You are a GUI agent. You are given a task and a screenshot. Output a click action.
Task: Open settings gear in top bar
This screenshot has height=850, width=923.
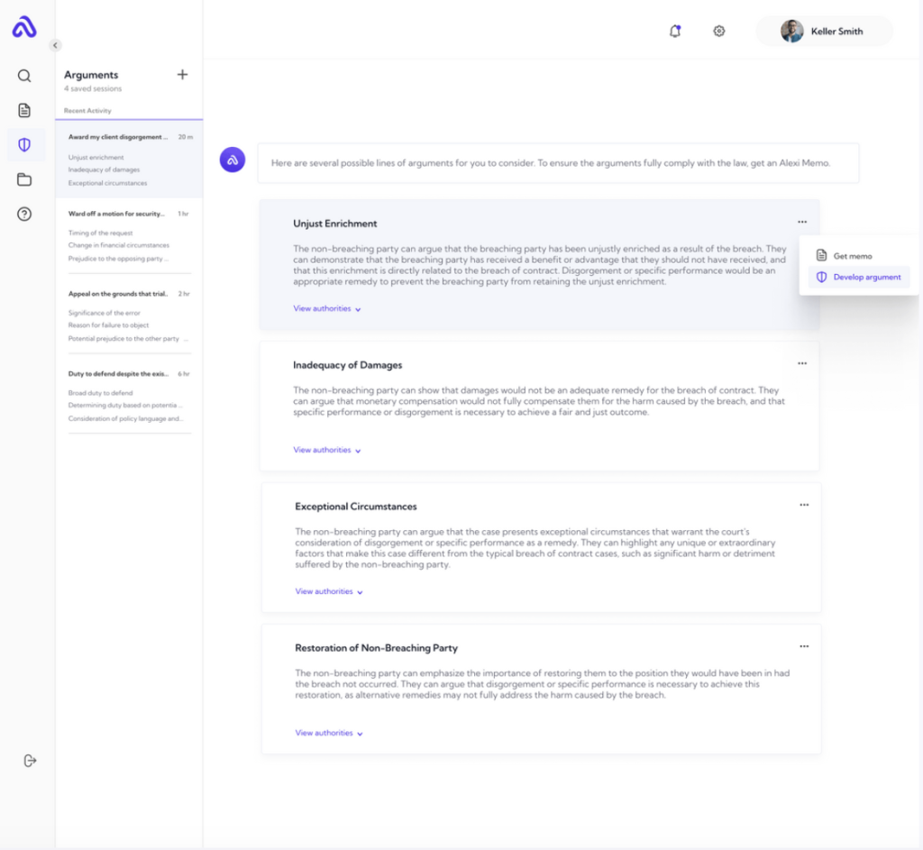(x=719, y=32)
